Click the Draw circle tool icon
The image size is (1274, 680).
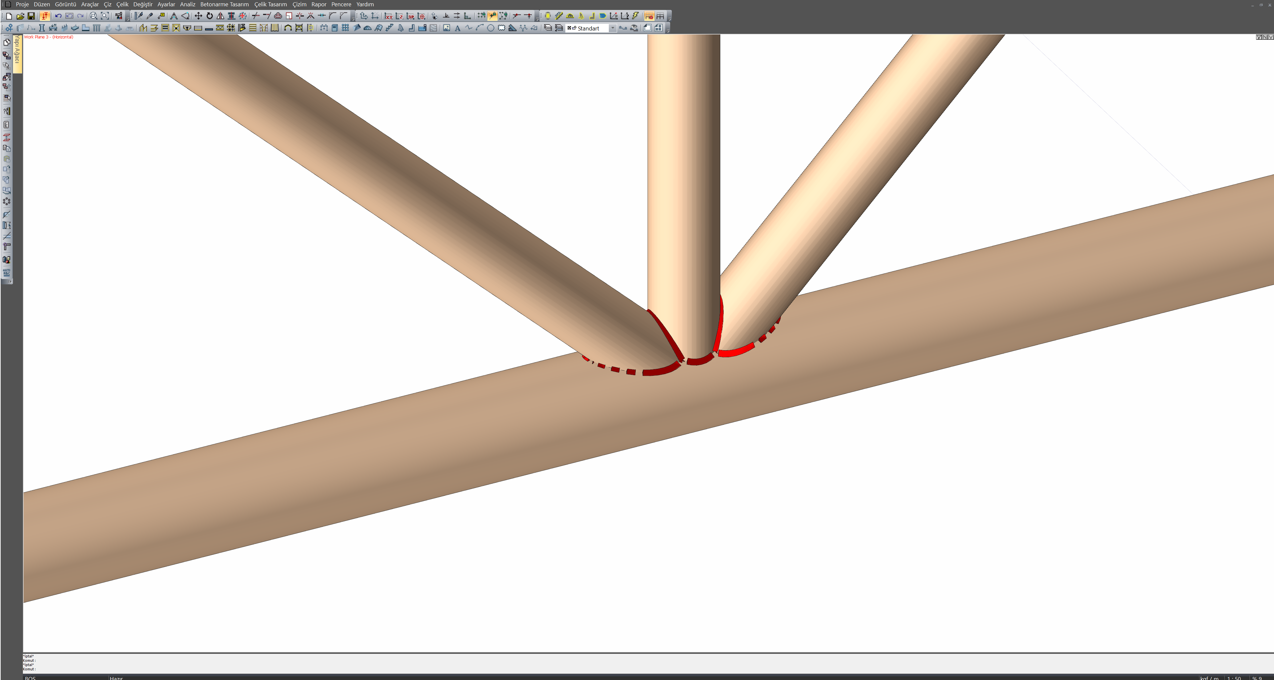[x=490, y=28]
